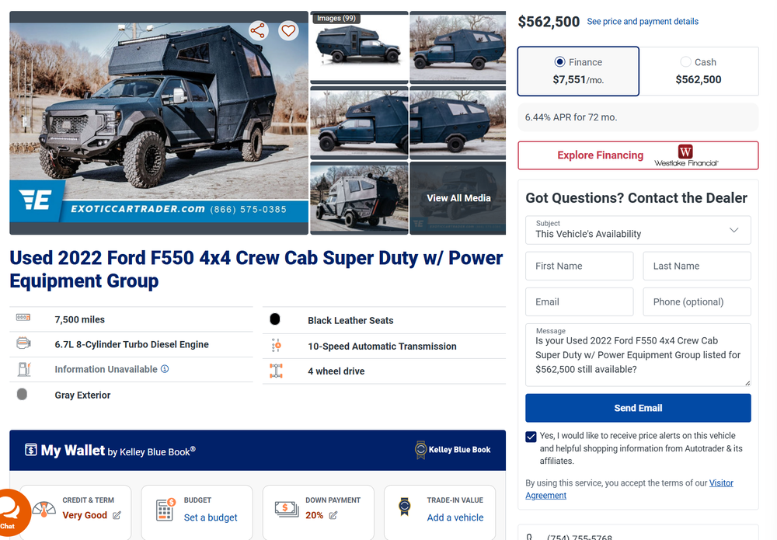Click Add a vehicle for trade-in
This screenshot has height=540, width=777.
tap(455, 517)
